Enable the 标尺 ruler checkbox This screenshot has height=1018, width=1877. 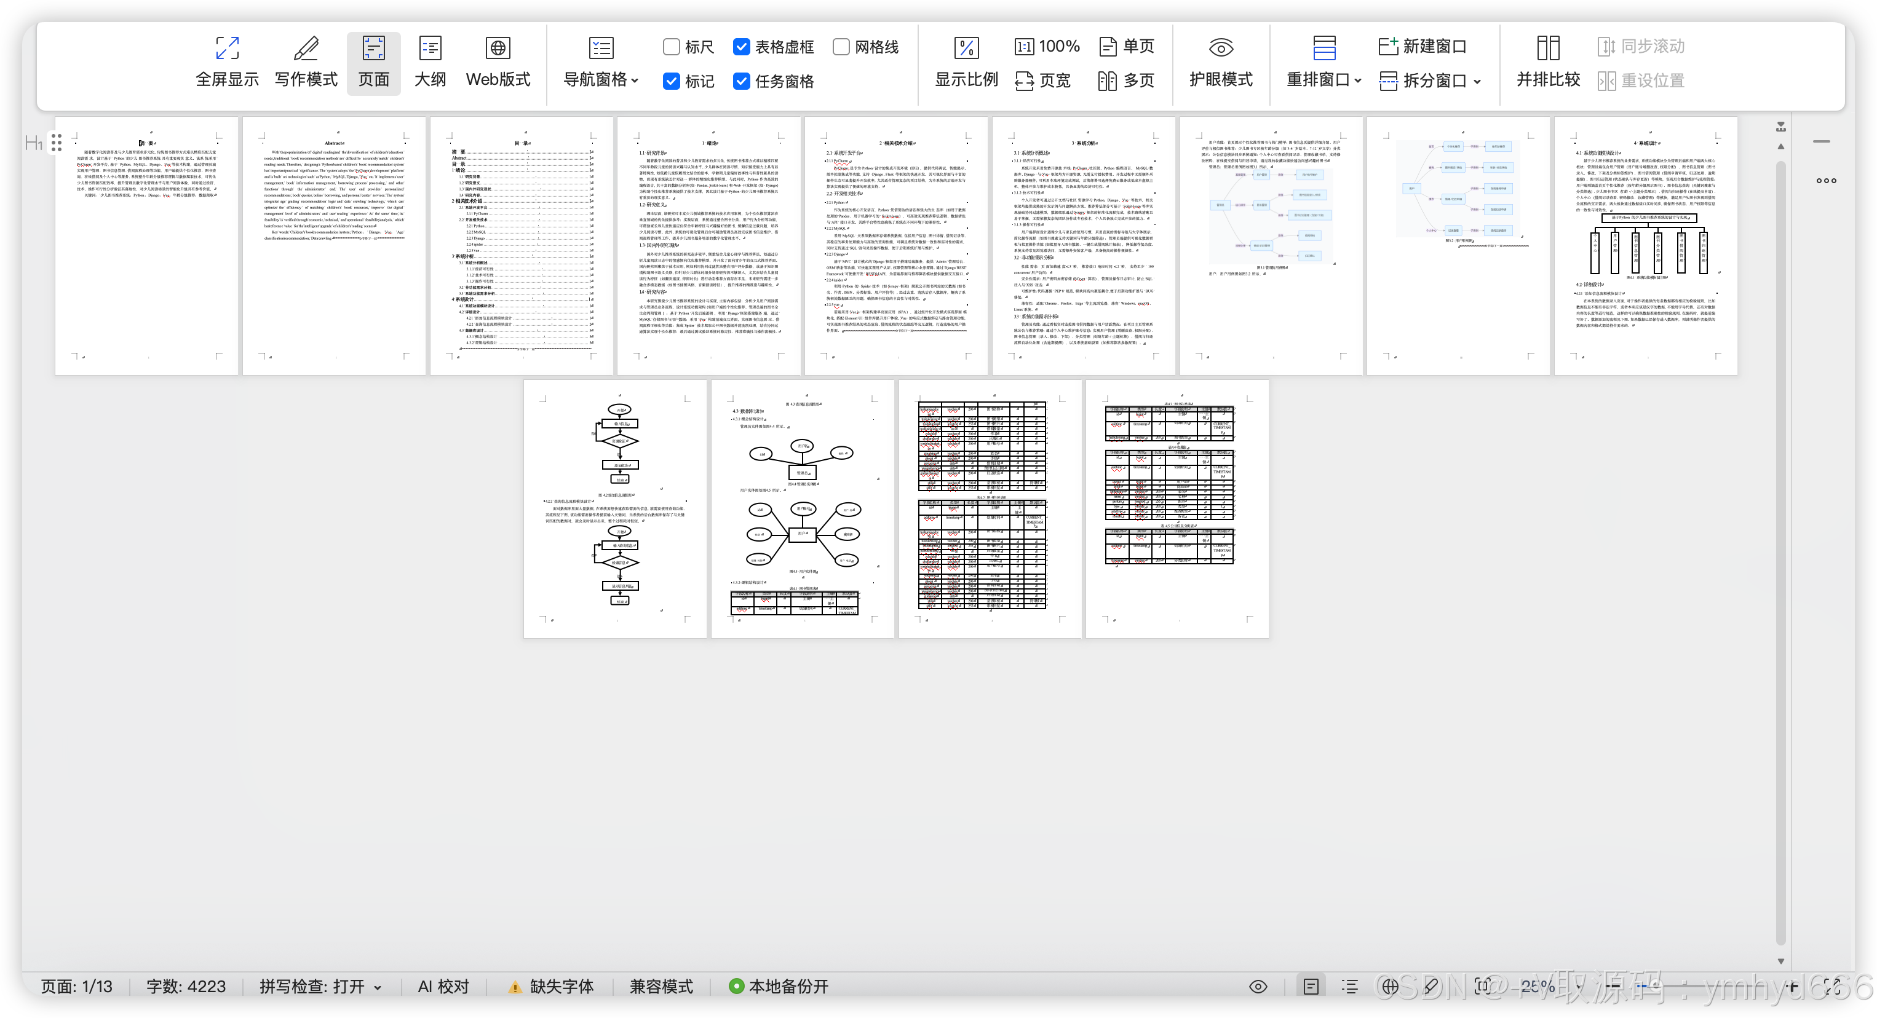coord(671,47)
